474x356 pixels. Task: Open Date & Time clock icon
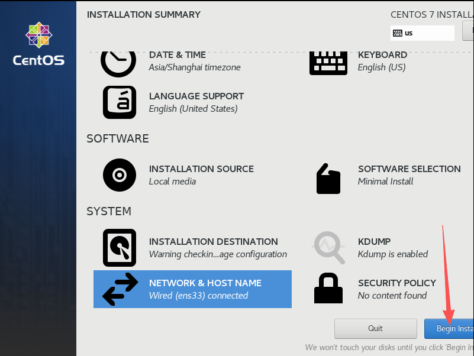(118, 63)
